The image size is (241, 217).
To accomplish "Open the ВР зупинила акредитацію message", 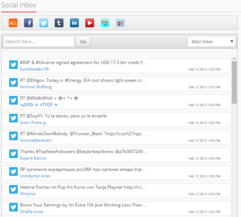I will coord(83,169).
